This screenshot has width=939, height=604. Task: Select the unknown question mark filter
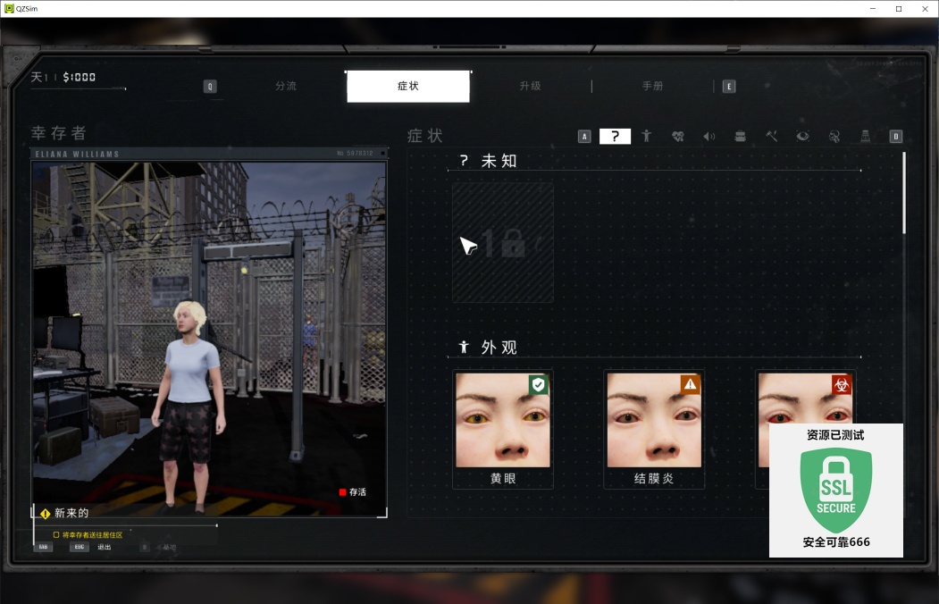(615, 137)
